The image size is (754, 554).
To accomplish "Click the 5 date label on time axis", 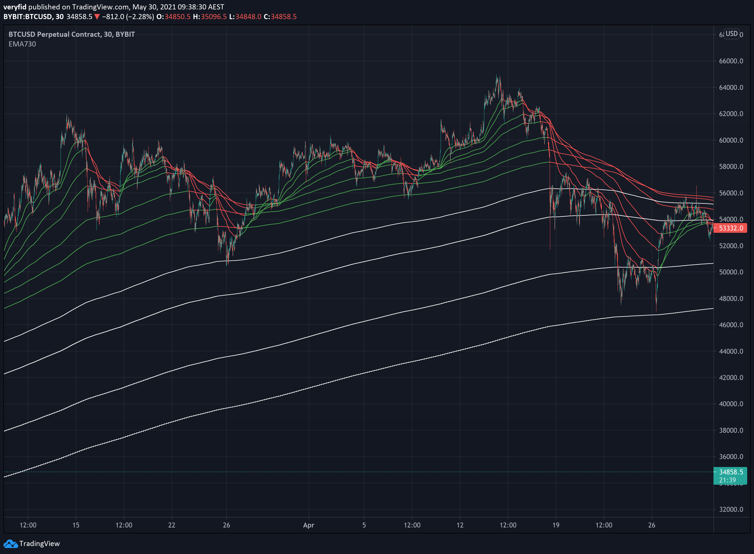I will pos(364,525).
